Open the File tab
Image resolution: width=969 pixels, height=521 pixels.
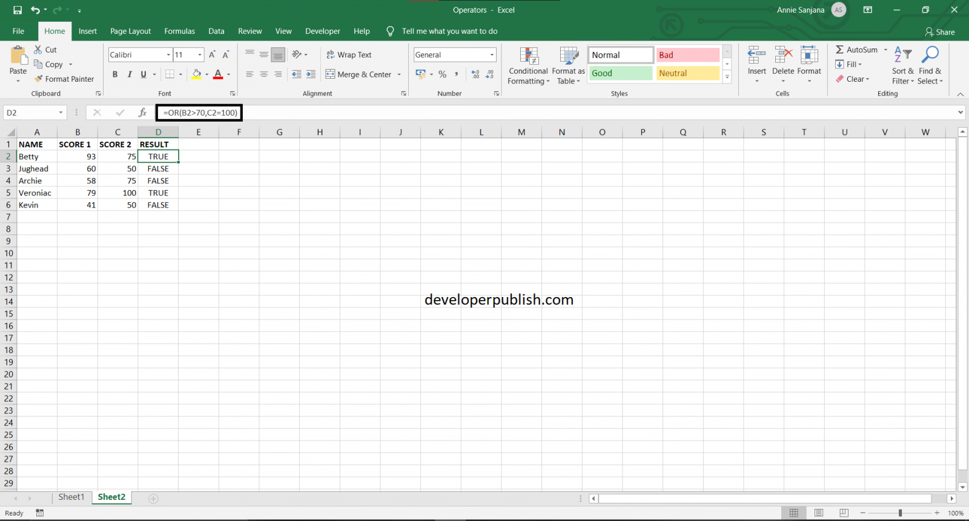pos(18,31)
